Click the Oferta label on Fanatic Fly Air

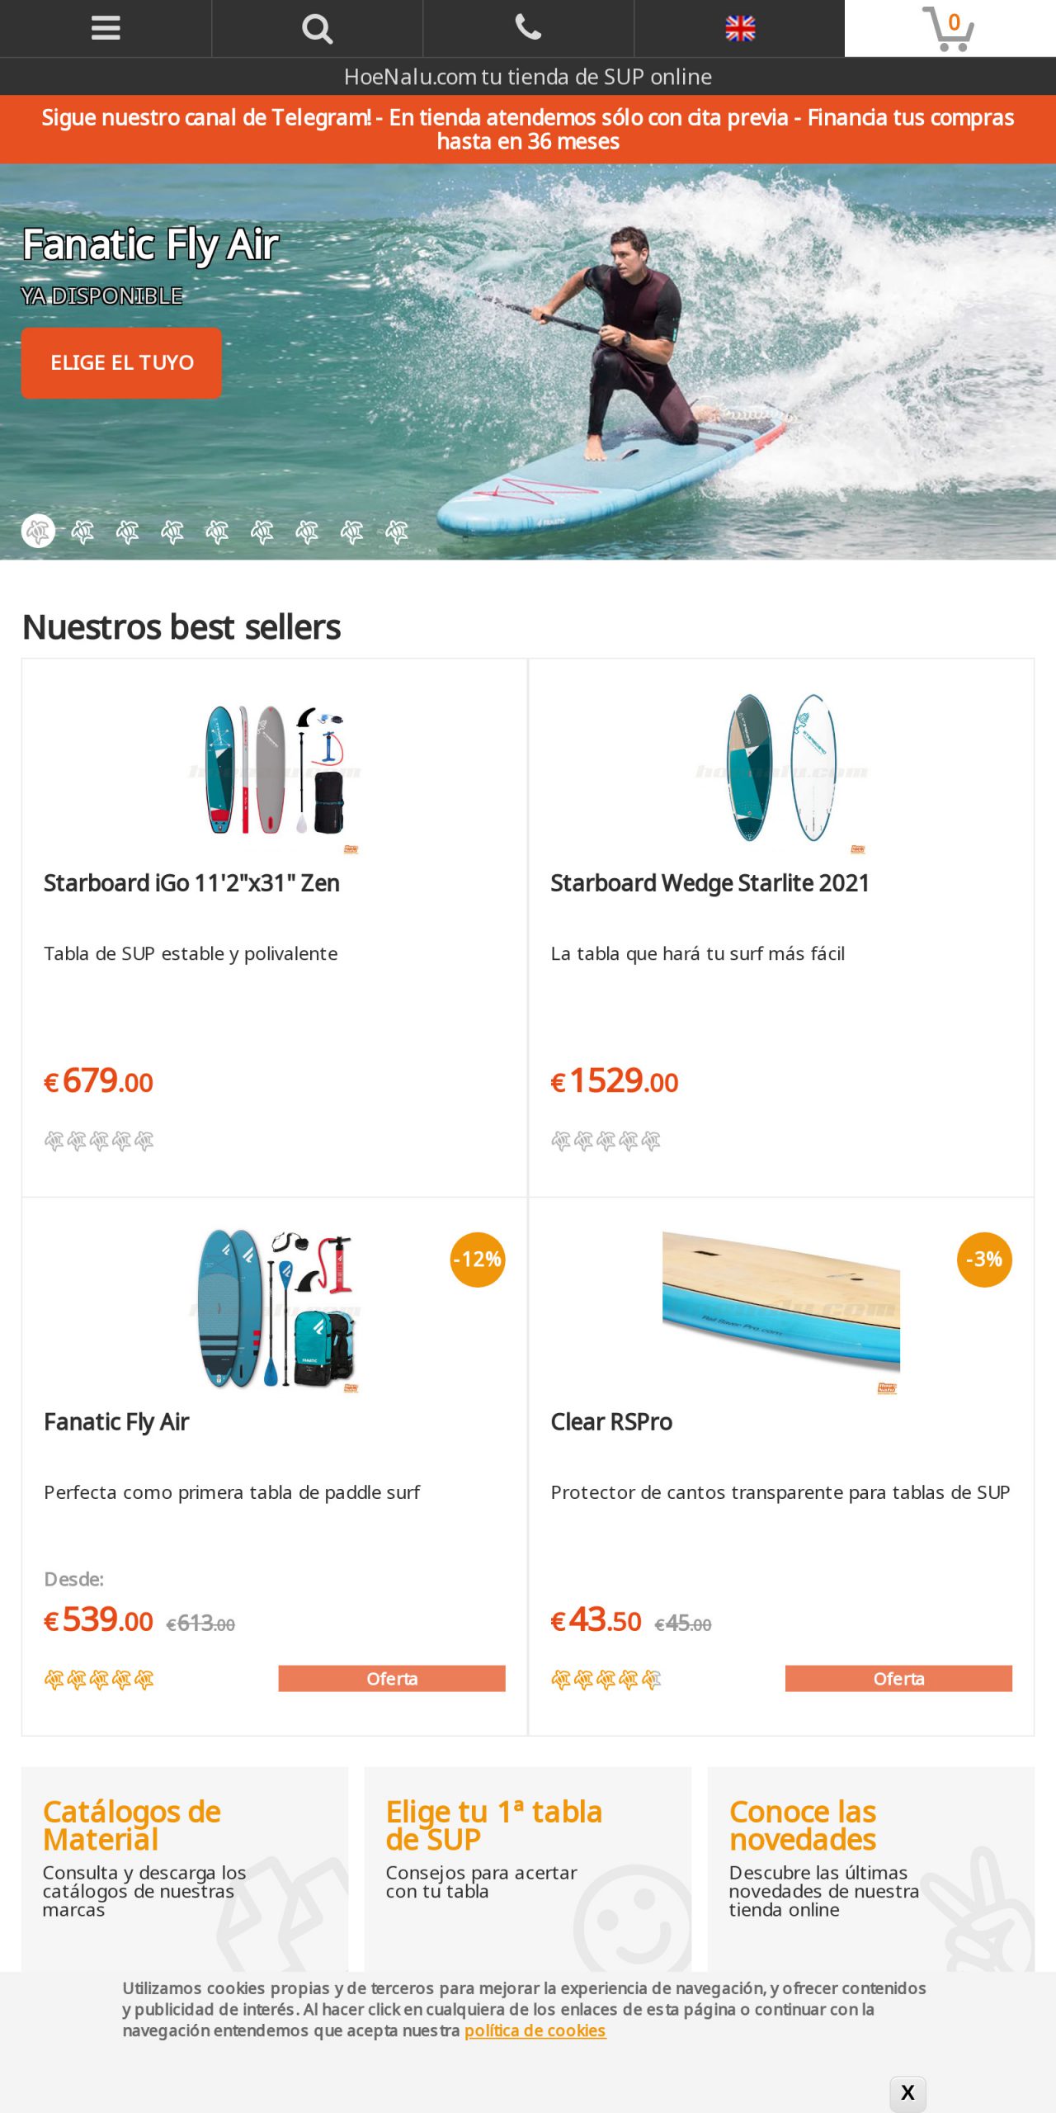pyautogui.click(x=393, y=1679)
